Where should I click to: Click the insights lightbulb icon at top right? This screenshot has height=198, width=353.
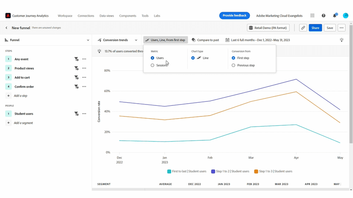342,40
